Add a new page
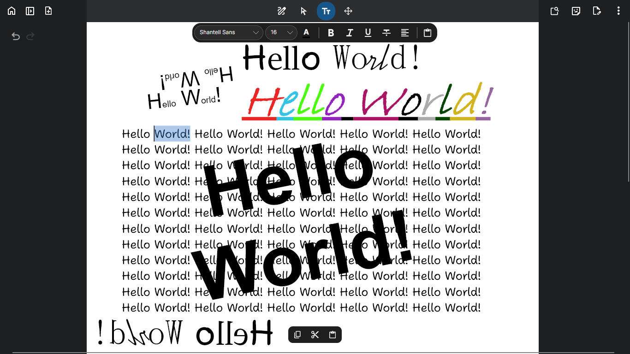 (x=48, y=11)
